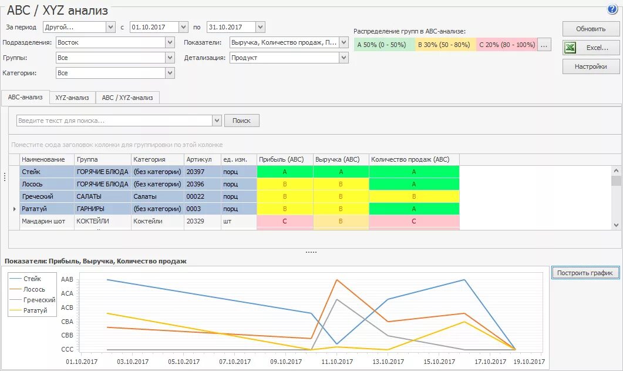The height and width of the screenshot is (371, 623).
Task: Expand the Группы dropdown
Action: (x=170, y=58)
